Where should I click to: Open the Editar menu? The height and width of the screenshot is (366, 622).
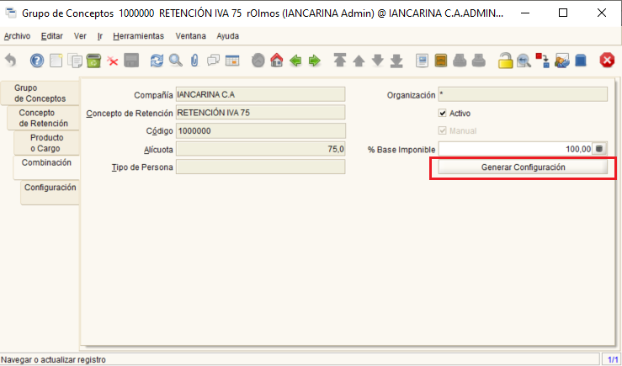point(52,36)
